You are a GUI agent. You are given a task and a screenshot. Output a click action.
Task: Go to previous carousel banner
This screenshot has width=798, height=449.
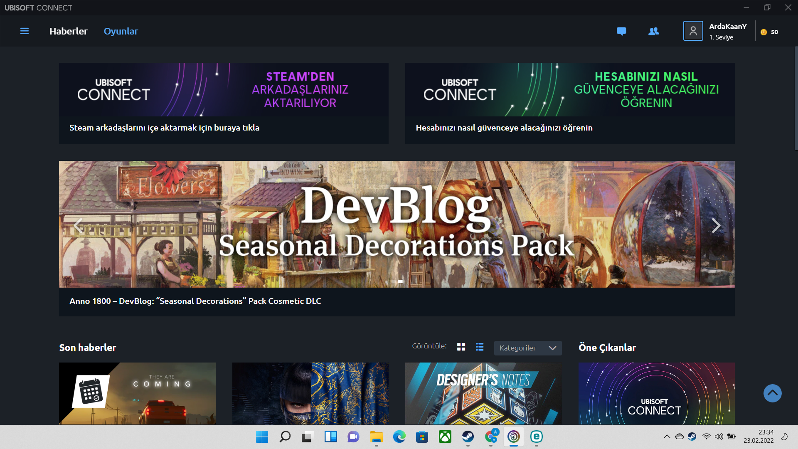78,226
